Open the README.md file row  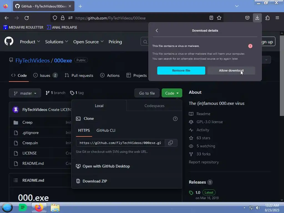[x=33, y=163]
